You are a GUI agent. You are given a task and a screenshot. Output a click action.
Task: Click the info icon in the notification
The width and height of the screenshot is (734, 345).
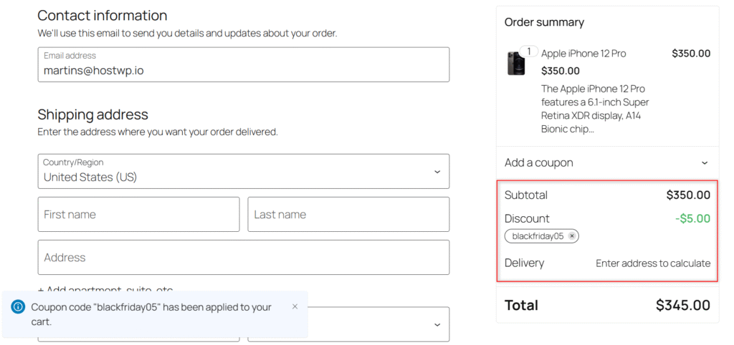point(19,307)
